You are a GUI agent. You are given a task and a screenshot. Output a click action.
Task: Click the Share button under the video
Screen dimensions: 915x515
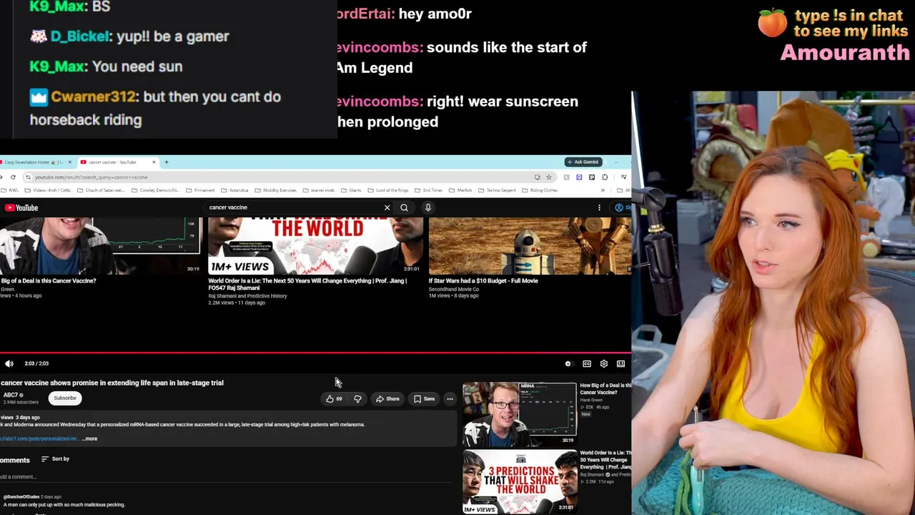[x=388, y=398]
